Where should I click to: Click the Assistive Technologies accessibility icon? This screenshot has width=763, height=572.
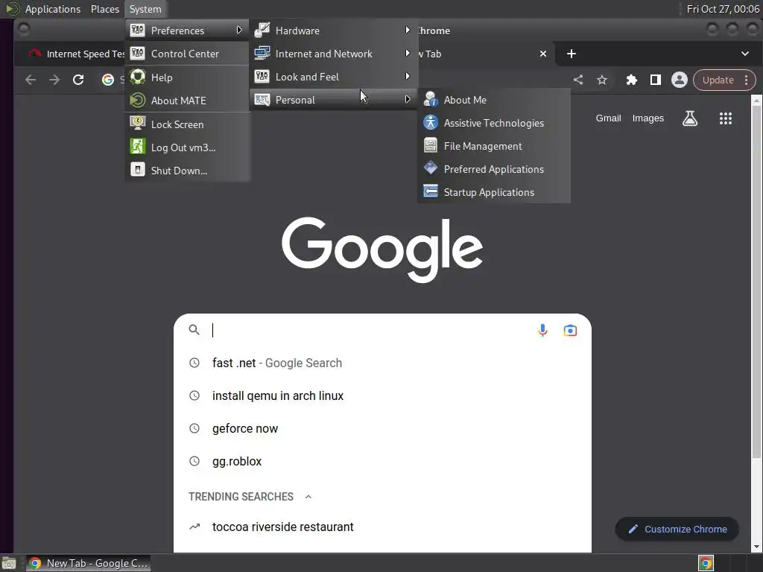[x=431, y=122]
